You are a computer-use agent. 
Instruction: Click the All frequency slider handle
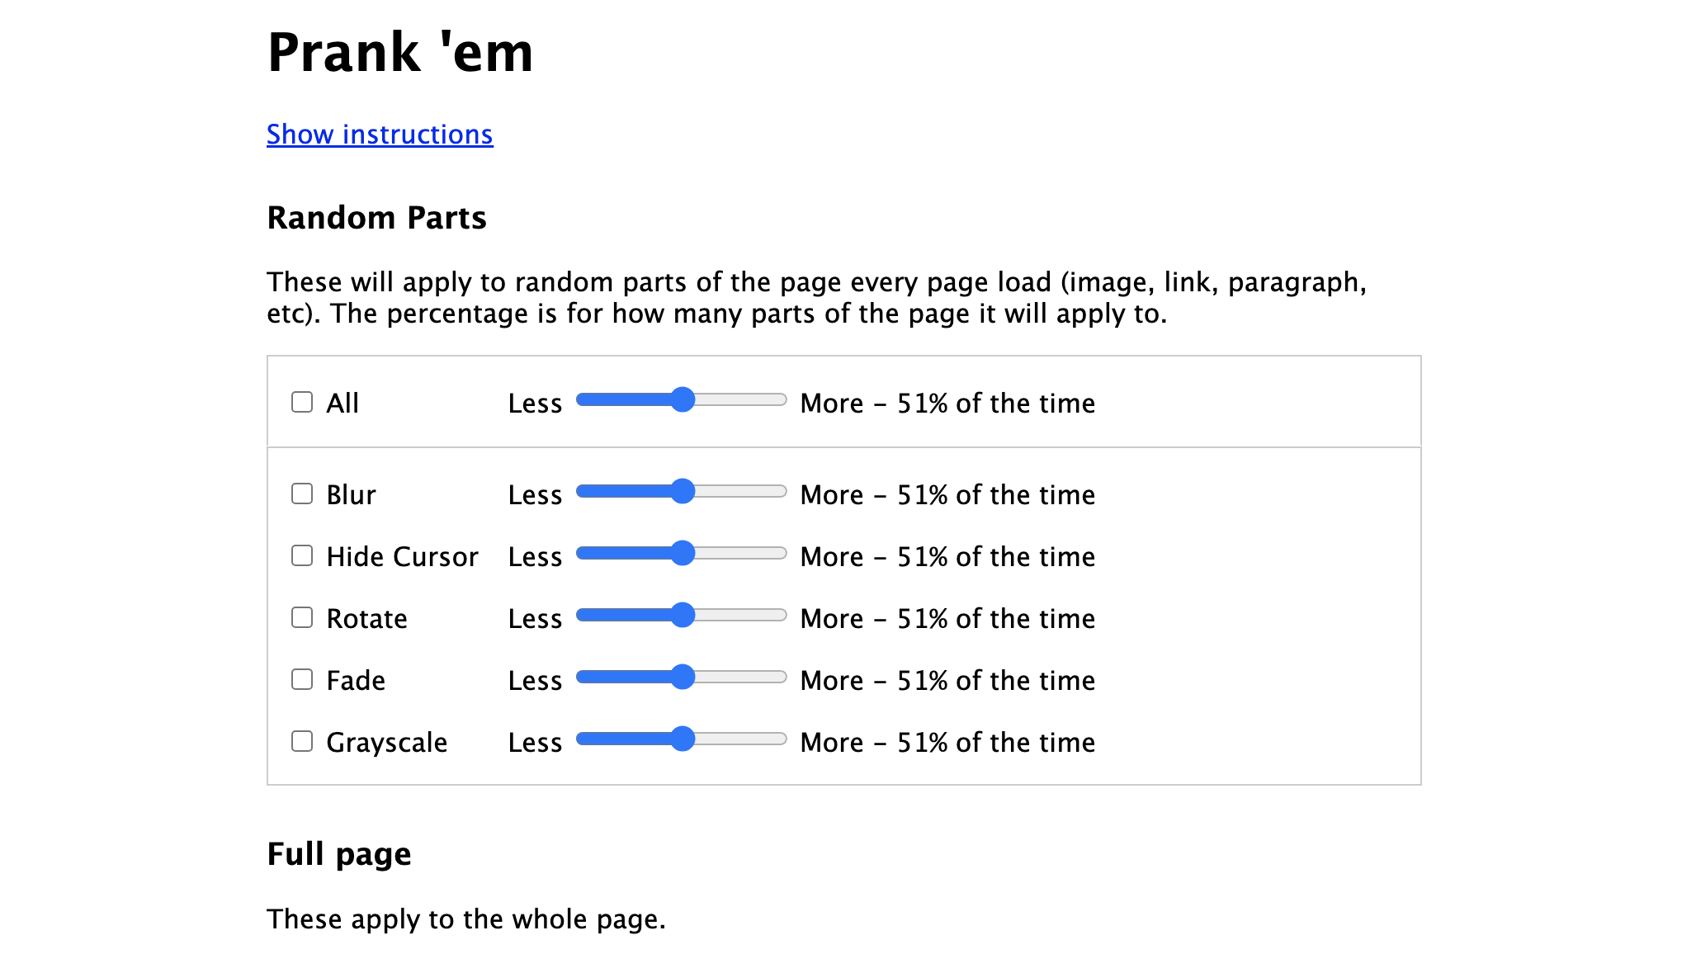(x=683, y=399)
